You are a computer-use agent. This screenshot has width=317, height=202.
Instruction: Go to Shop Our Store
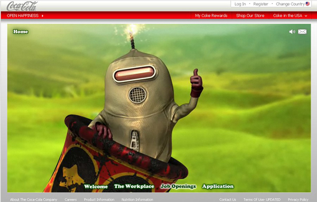click(250, 15)
